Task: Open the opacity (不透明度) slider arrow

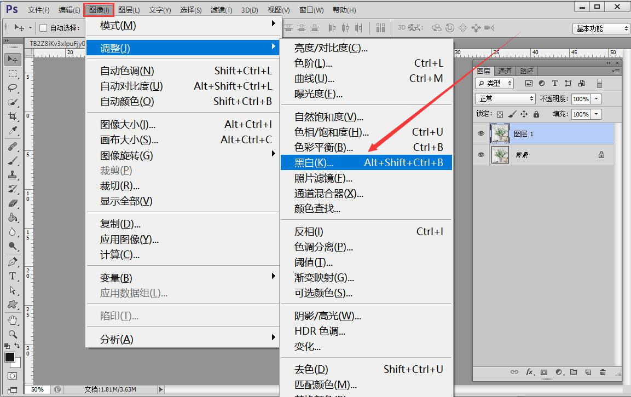Action: pos(597,98)
